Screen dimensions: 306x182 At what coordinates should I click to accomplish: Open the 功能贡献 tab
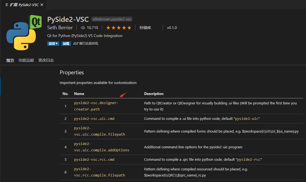(x=26, y=60)
